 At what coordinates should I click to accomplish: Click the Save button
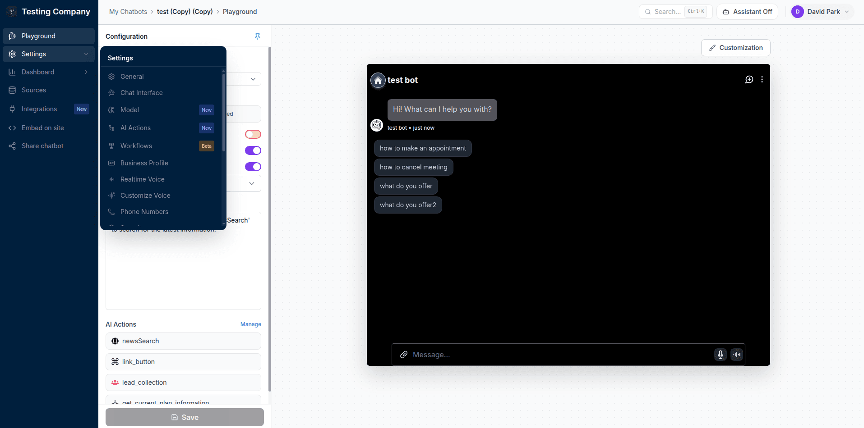185,417
